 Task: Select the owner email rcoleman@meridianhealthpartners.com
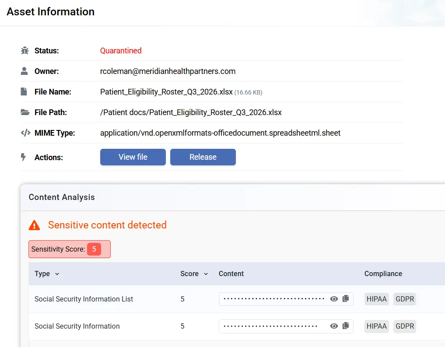pyautogui.click(x=168, y=71)
